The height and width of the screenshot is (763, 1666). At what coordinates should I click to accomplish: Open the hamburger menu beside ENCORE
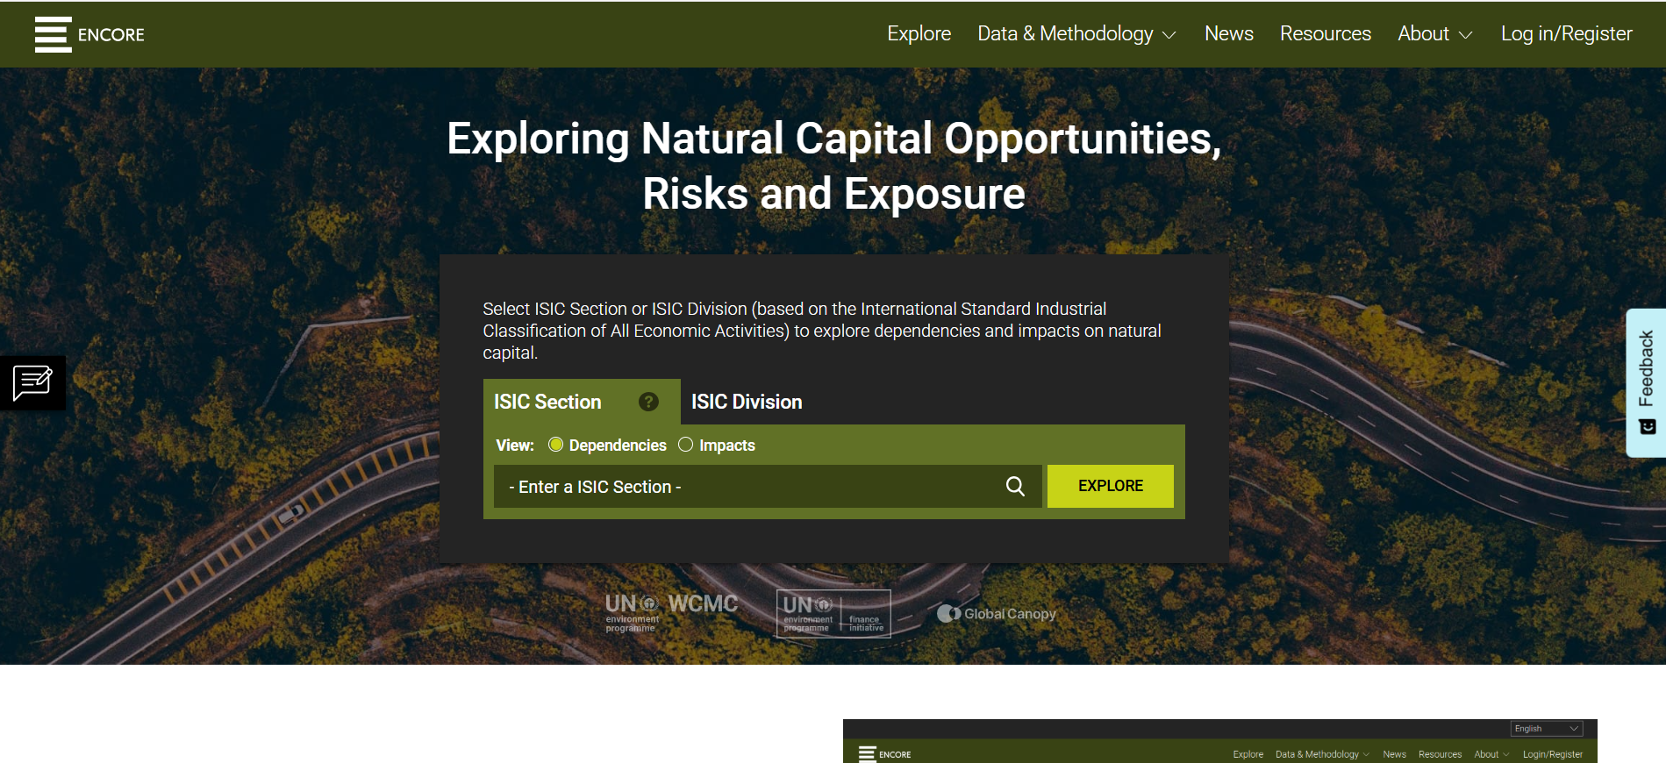(x=53, y=34)
